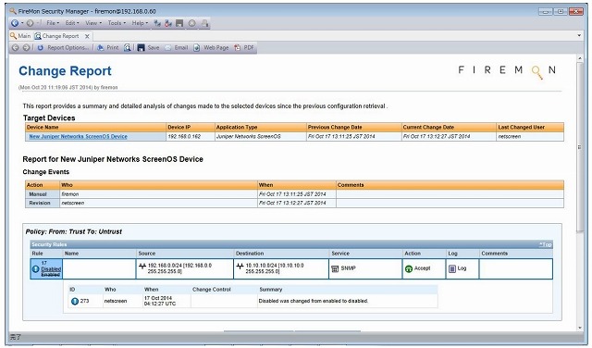Screen dimensions: 592x348
Task: Open New Juniper Networks ScreenOS Device link
Action: (78, 136)
